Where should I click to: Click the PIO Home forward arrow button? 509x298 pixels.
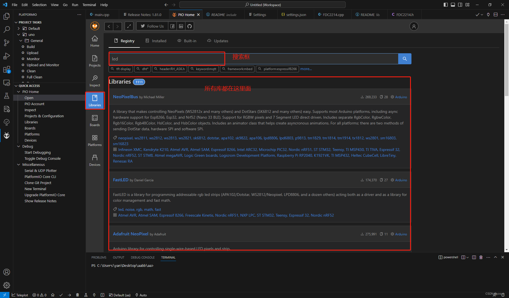pyautogui.click(x=117, y=26)
